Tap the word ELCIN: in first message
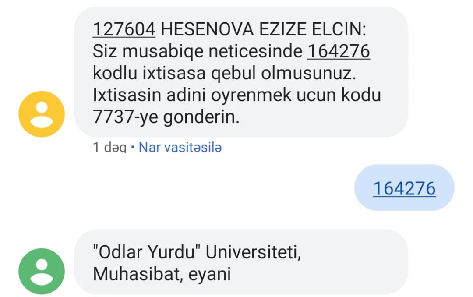 339,30
